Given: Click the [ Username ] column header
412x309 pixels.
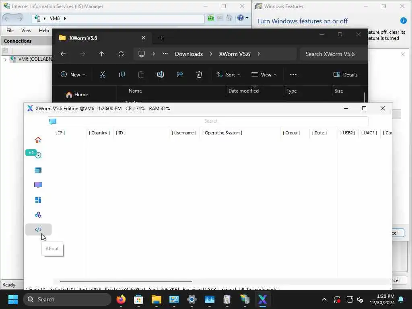Looking at the screenshot, I should pyautogui.click(x=184, y=133).
